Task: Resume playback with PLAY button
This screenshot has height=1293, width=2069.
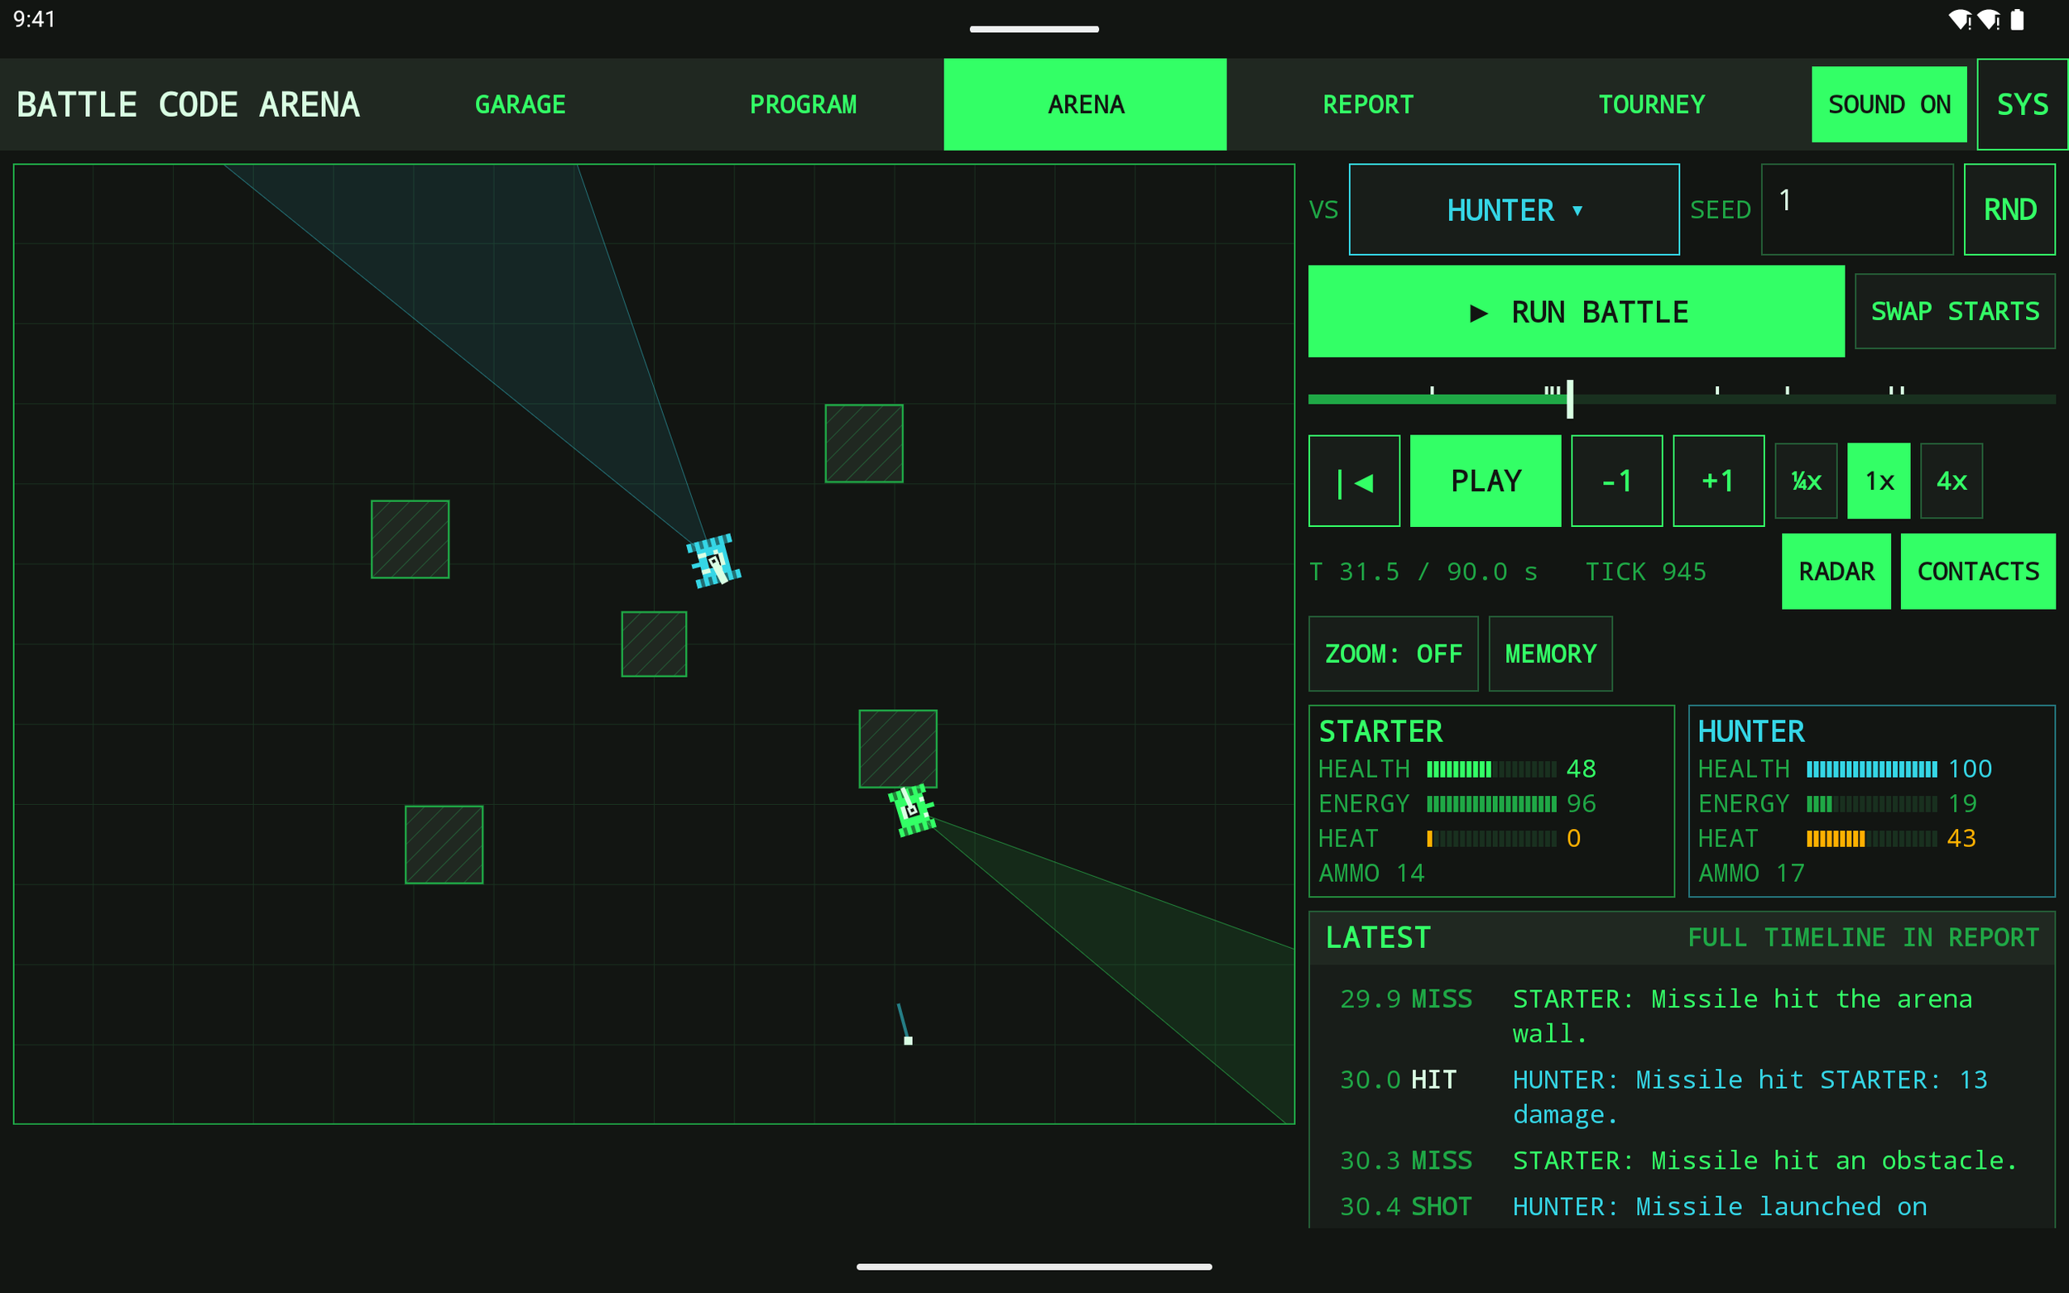Action: [1485, 481]
